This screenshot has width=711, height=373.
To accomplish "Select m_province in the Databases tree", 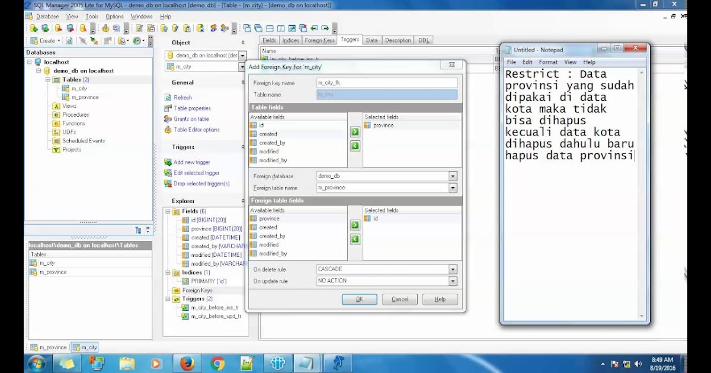I will (x=85, y=97).
